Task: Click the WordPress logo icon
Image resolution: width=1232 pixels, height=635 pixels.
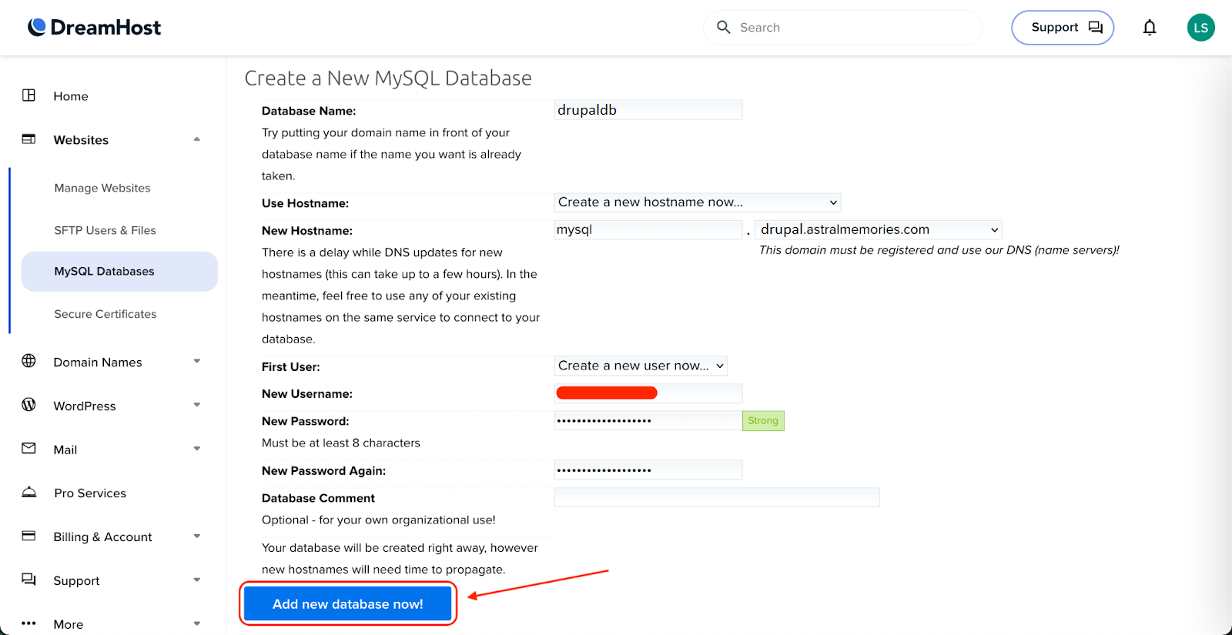Action: coord(29,405)
